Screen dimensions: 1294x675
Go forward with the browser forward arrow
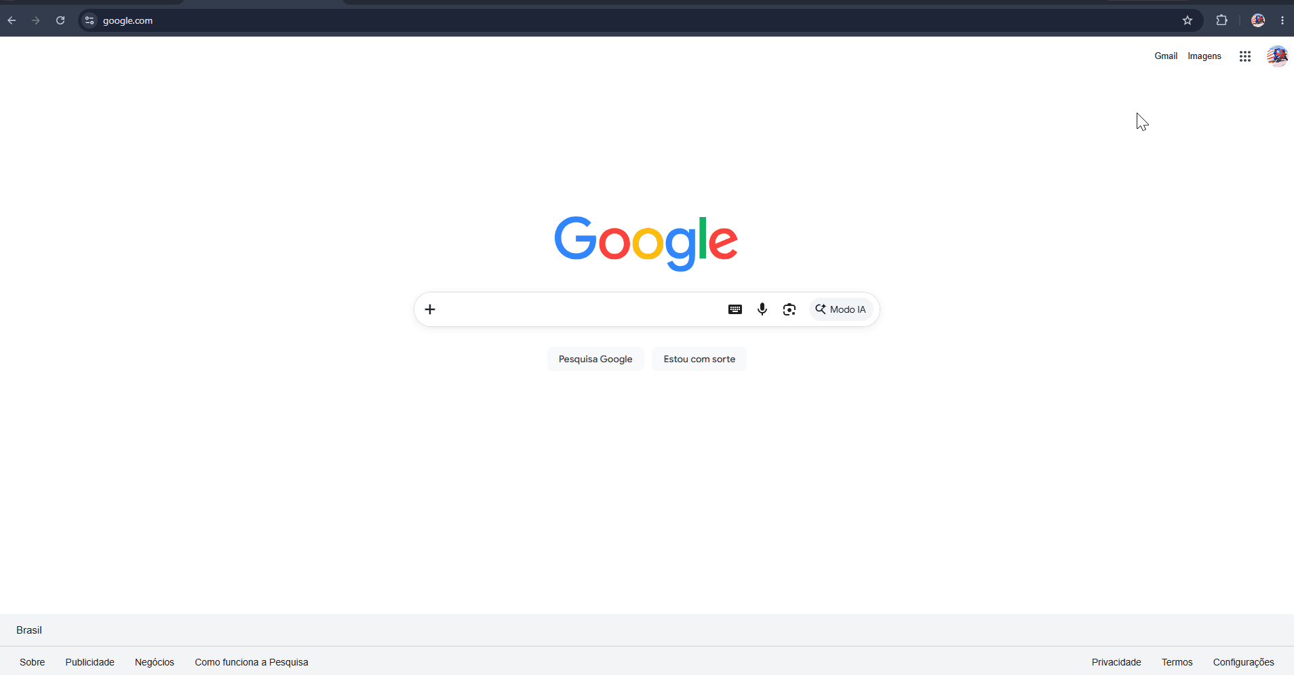tap(36, 20)
